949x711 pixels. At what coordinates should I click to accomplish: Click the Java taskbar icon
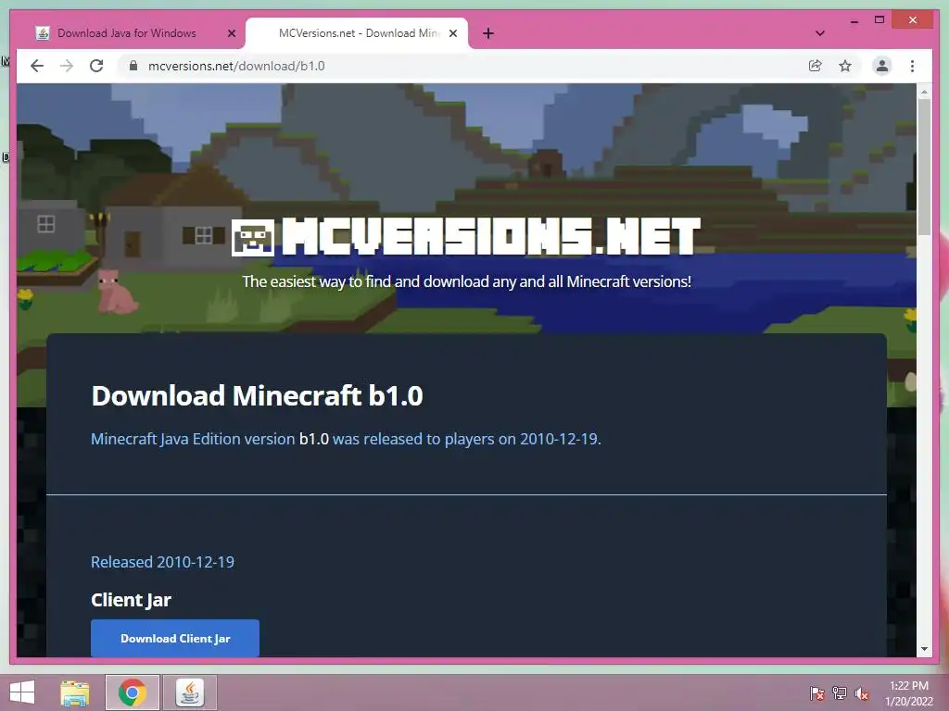pyautogui.click(x=189, y=692)
